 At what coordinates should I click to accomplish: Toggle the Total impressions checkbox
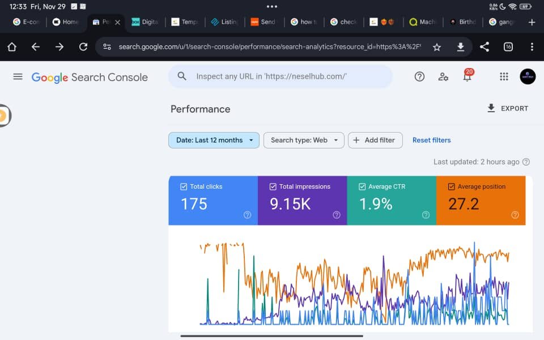coord(273,186)
